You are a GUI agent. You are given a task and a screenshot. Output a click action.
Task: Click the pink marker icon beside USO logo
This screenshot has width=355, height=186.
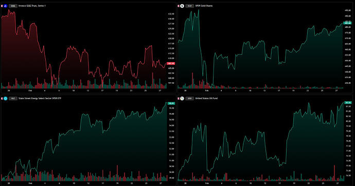179,99
